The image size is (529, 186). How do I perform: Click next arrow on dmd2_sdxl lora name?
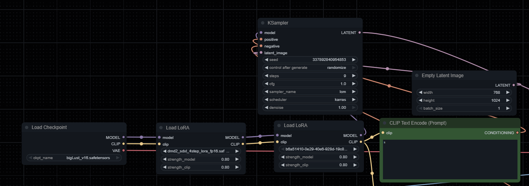pyautogui.click(x=237, y=151)
